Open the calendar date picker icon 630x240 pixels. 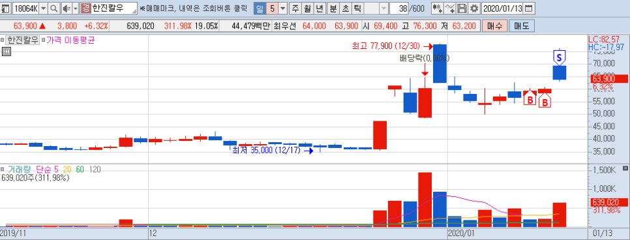(529, 8)
